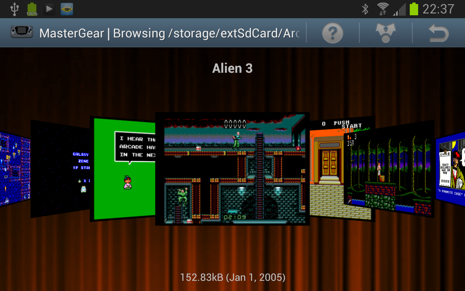Screen dimensions: 465x291
Task: Tap the Wi-Fi signal icon
Action: (383, 9)
